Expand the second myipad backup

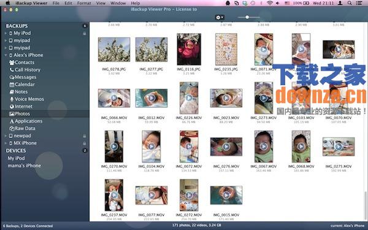coord(6,48)
